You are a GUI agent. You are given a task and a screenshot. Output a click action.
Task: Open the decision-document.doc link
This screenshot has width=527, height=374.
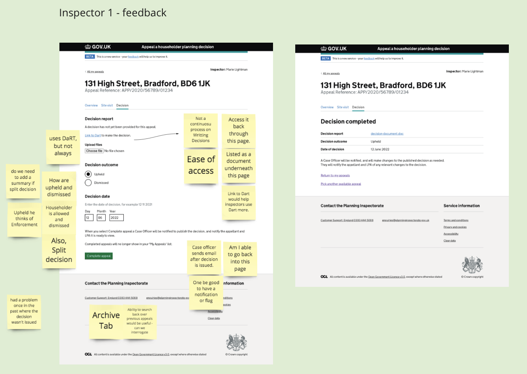point(387,133)
